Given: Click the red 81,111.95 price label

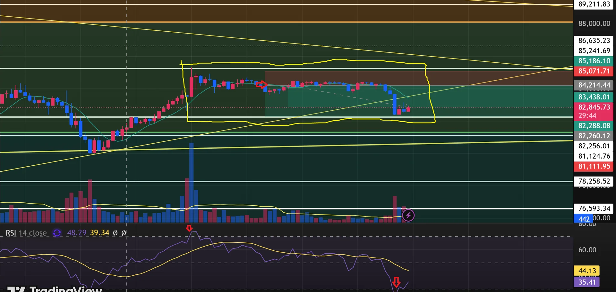Looking at the screenshot, I should pos(594,166).
